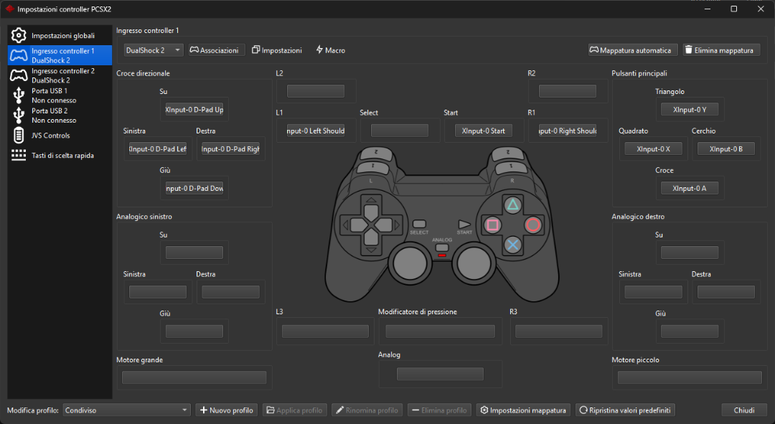Set Modificatore di pressione binding

[440, 331]
